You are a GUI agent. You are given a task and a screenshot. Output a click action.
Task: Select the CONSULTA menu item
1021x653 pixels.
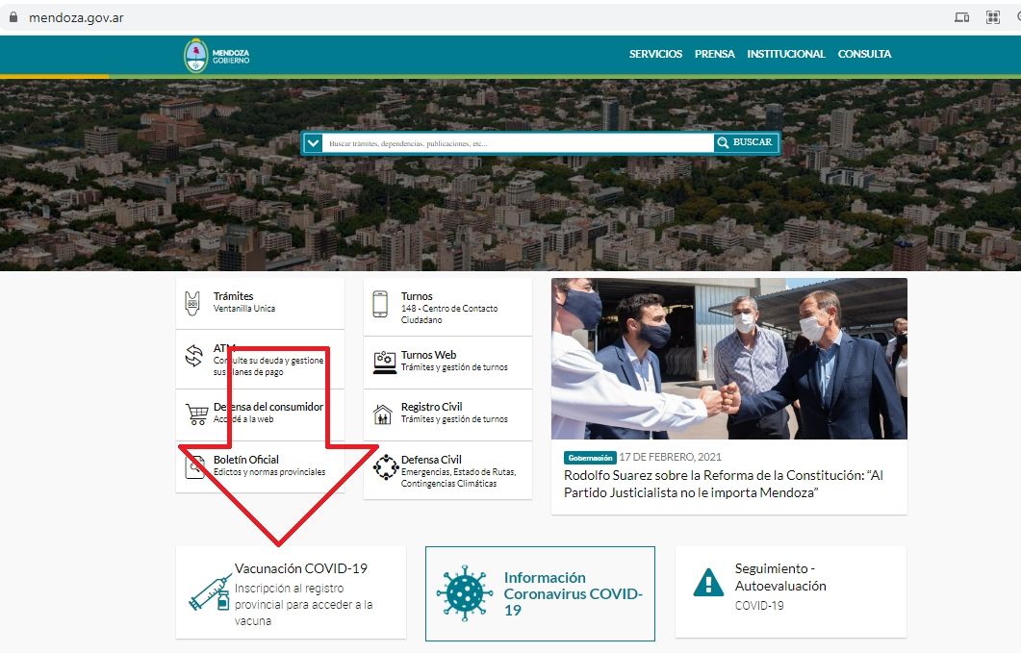point(864,55)
